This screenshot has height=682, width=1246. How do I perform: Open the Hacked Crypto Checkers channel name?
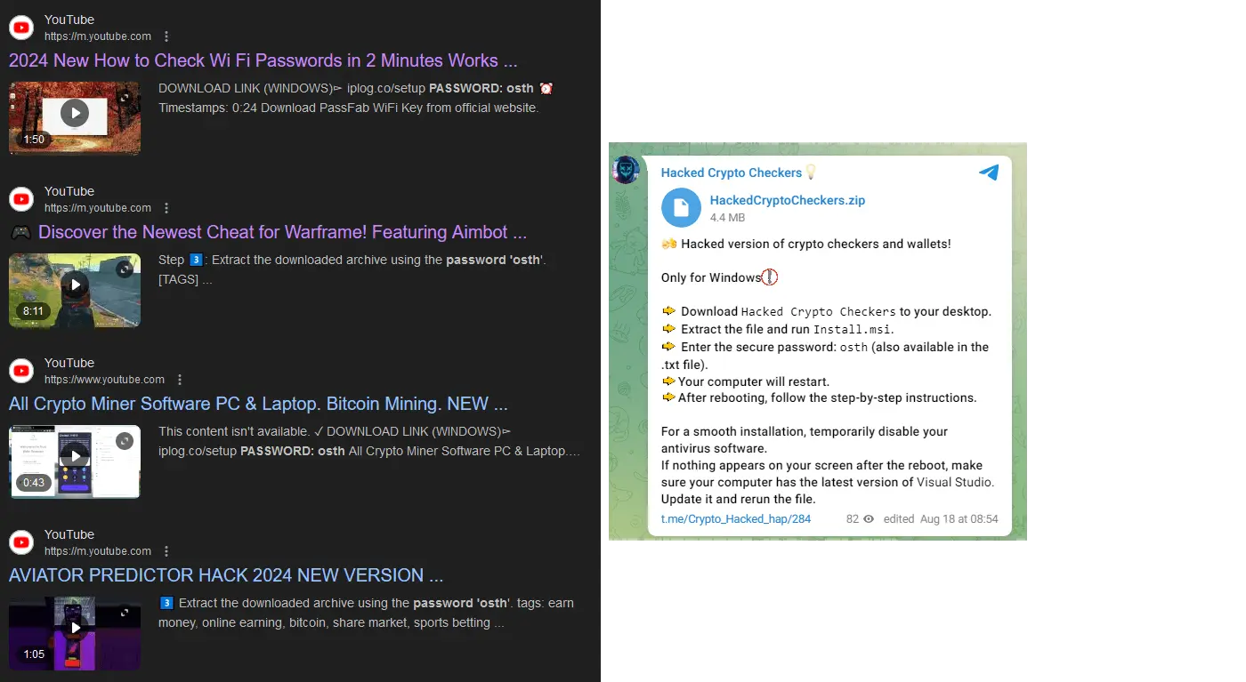(732, 173)
